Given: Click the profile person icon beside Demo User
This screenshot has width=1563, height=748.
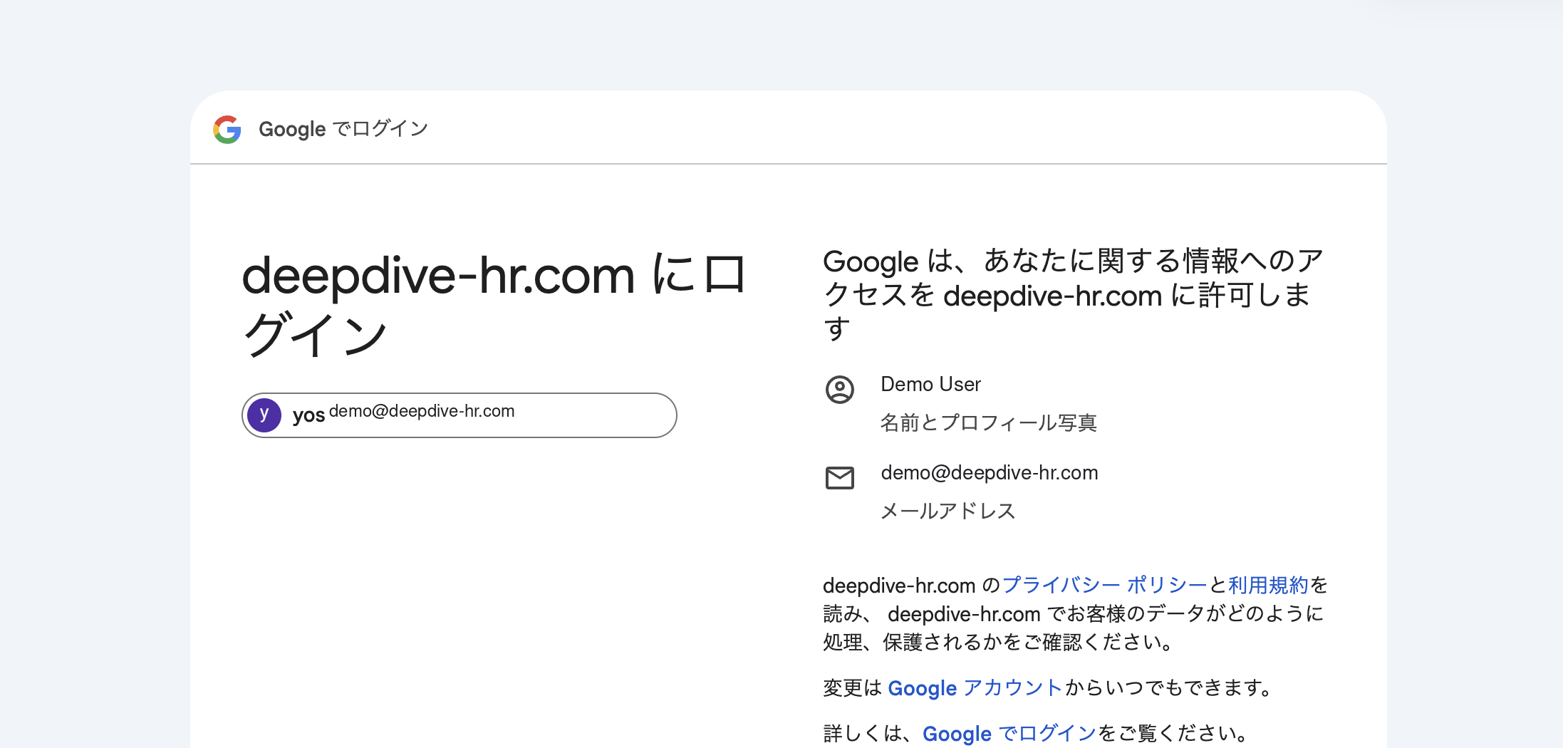Looking at the screenshot, I should point(840,390).
